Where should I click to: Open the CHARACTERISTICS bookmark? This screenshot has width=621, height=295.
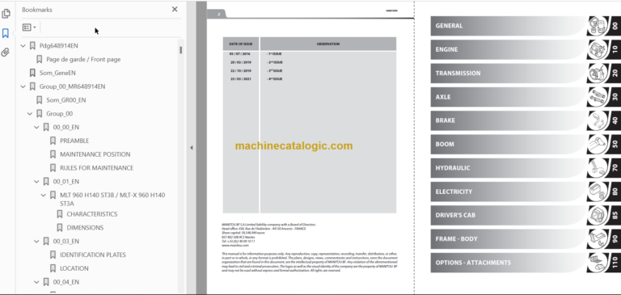(92, 214)
